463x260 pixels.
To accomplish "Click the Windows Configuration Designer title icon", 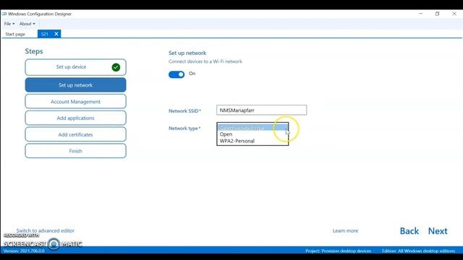I will coord(4,14).
